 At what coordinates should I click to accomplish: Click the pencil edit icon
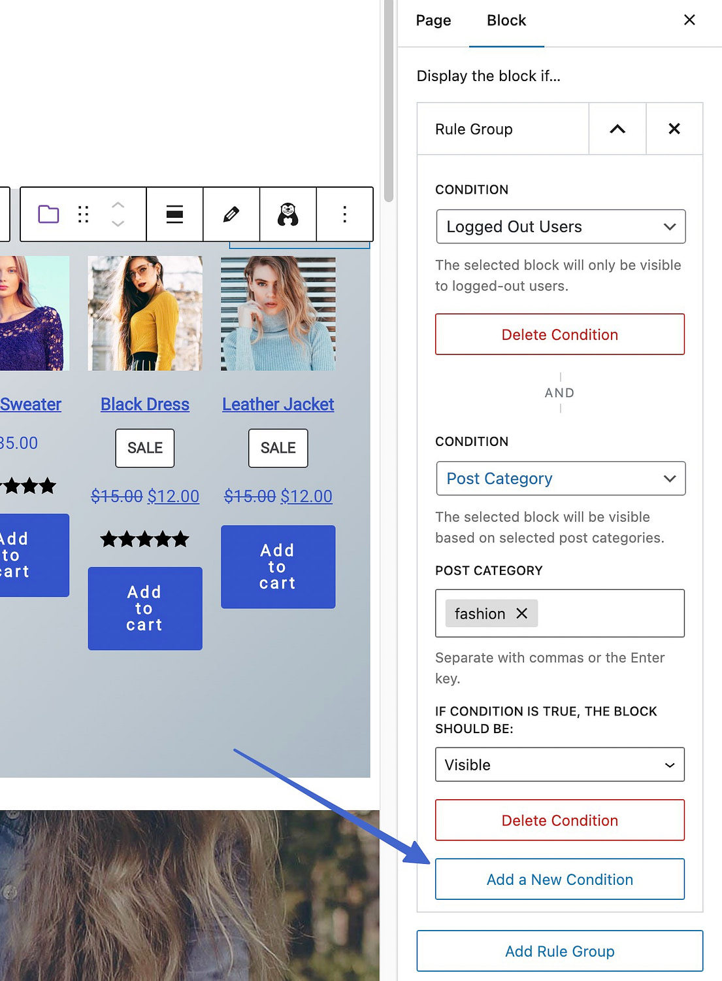pyautogui.click(x=231, y=214)
